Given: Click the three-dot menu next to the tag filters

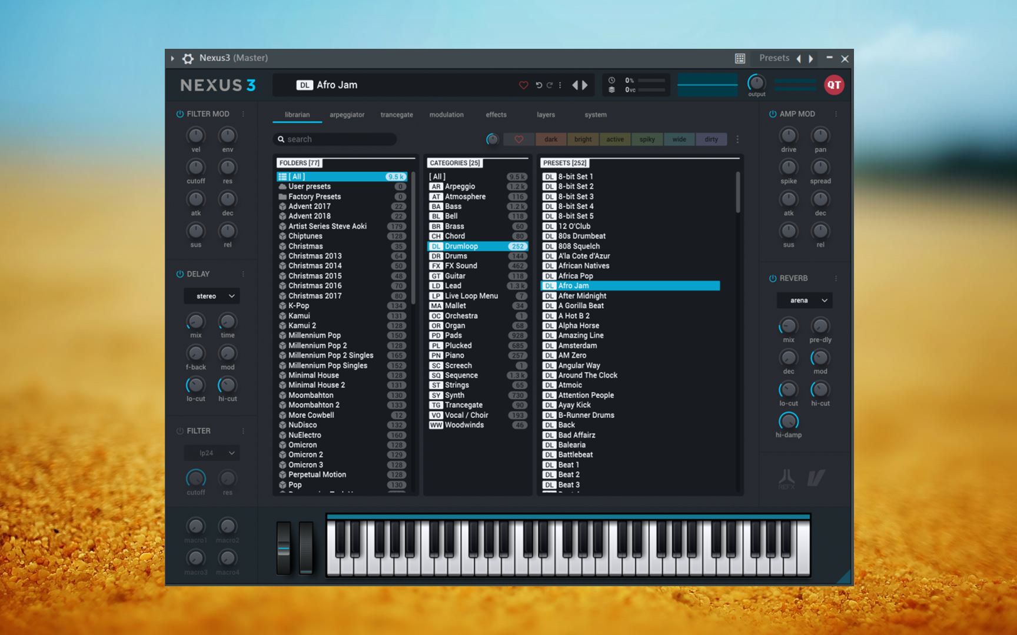Looking at the screenshot, I should coord(737,139).
